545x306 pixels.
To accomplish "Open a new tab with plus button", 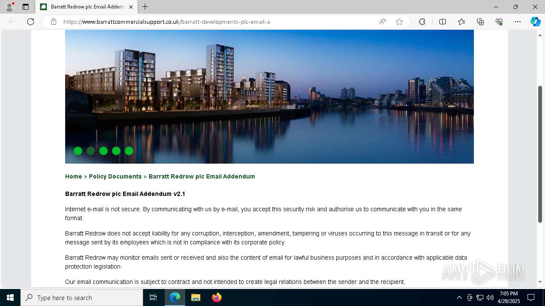I will pos(145,7).
